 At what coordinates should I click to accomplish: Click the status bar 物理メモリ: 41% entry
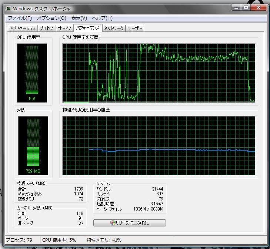tap(104, 240)
